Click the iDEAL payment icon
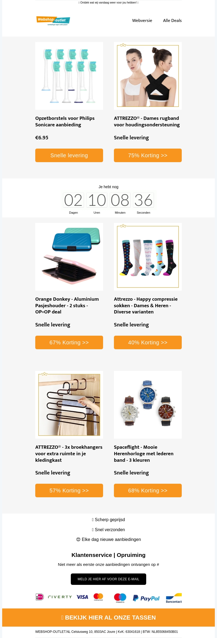217x638 pixels. click(x=40, y=597)
